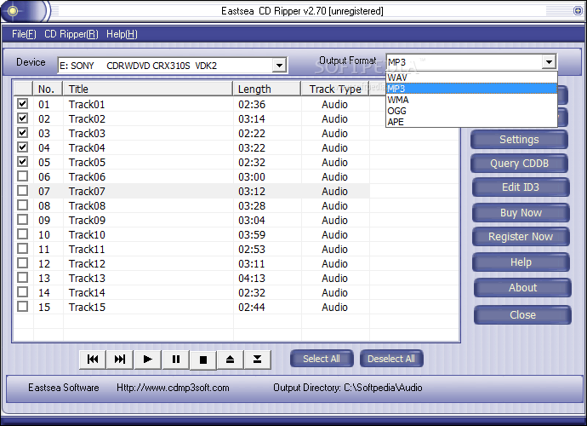
Task: Click the round button at title bar right
Action: pyautogui.click(x=578, y=11)
